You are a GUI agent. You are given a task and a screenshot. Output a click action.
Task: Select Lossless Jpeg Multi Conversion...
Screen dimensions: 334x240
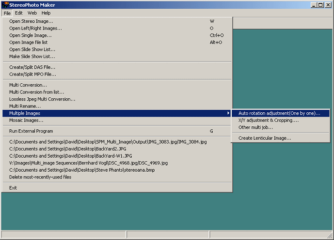pos(117,99)
